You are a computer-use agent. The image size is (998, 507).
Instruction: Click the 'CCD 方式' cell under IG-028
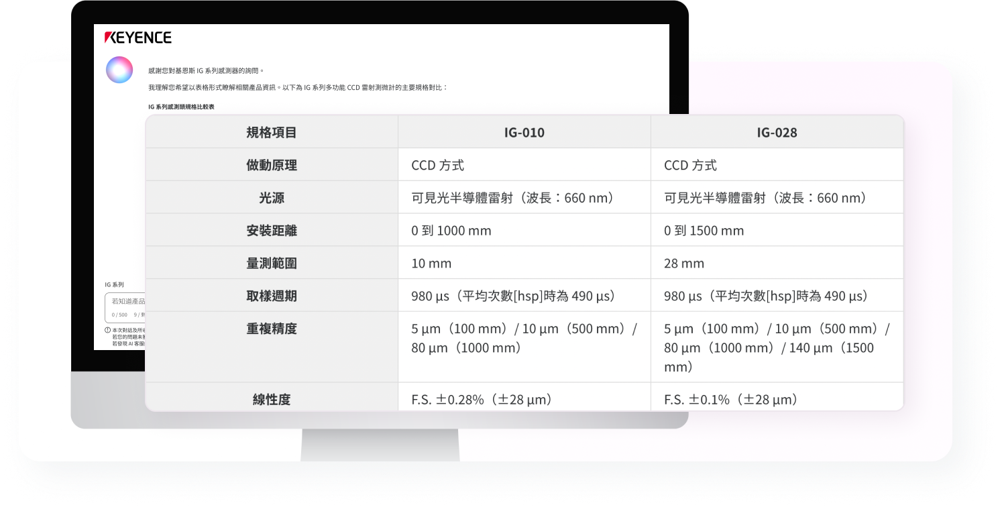point(777,165)
